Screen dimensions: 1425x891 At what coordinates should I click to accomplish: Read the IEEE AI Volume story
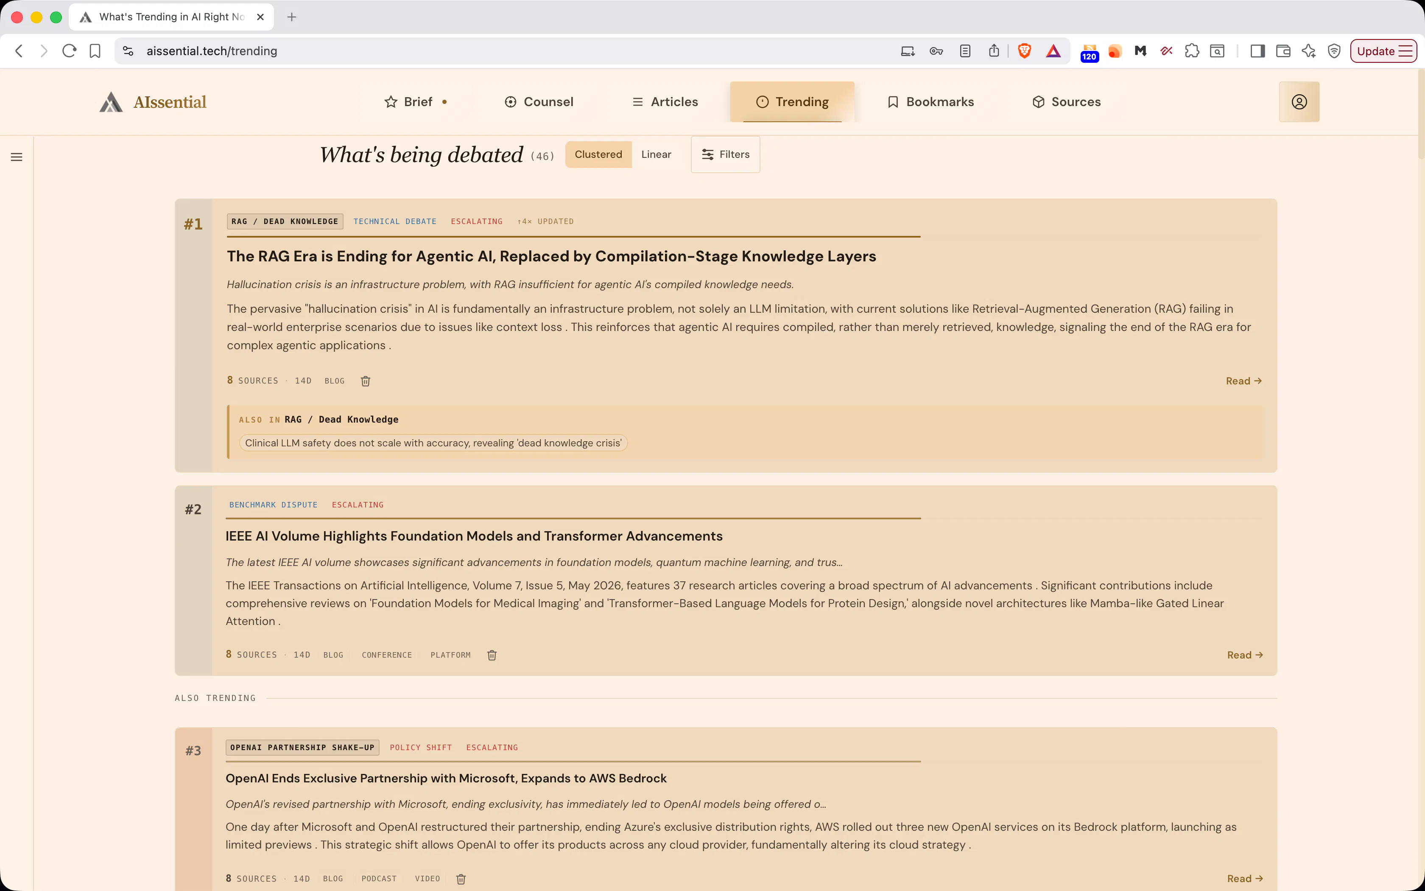coord(1245,655)
